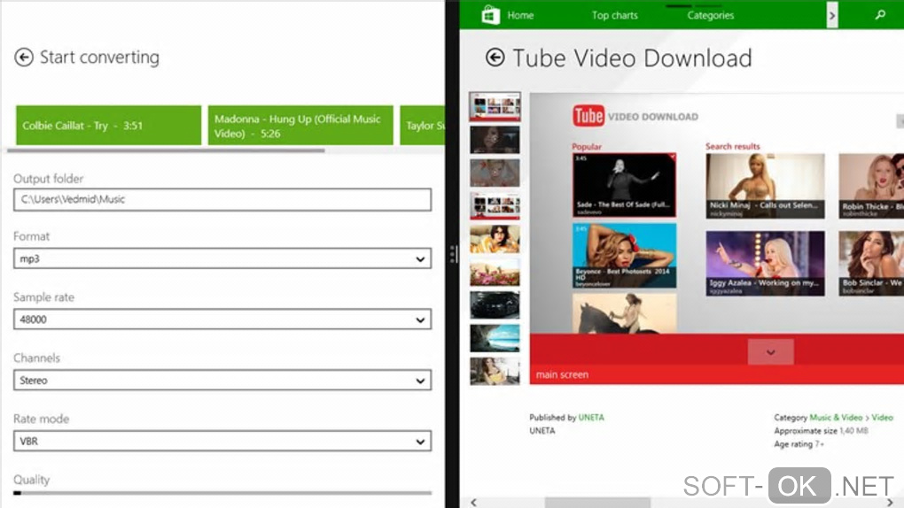Select the ninth screenshot thumbnail
904x508 pixels.
[x=495, y=371]
